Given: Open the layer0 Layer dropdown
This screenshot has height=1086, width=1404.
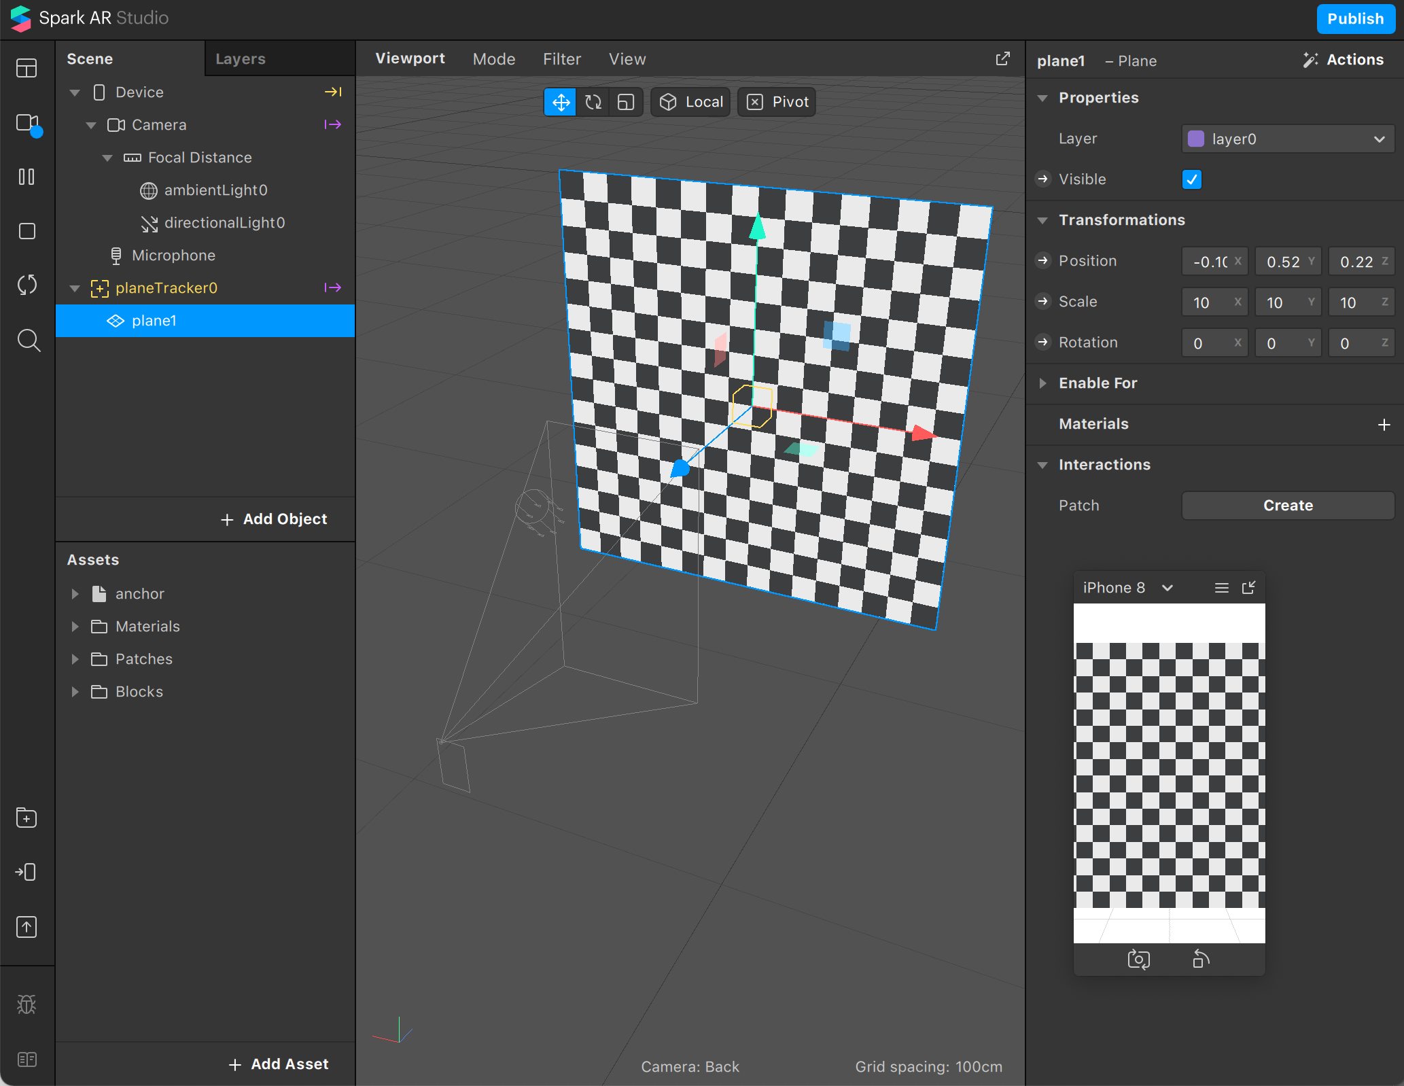Looking at the screenshot, I should [1288, 139].
